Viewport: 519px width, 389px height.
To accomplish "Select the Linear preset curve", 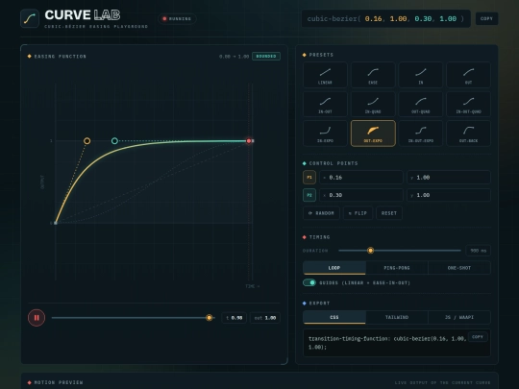I will [325, 75].
